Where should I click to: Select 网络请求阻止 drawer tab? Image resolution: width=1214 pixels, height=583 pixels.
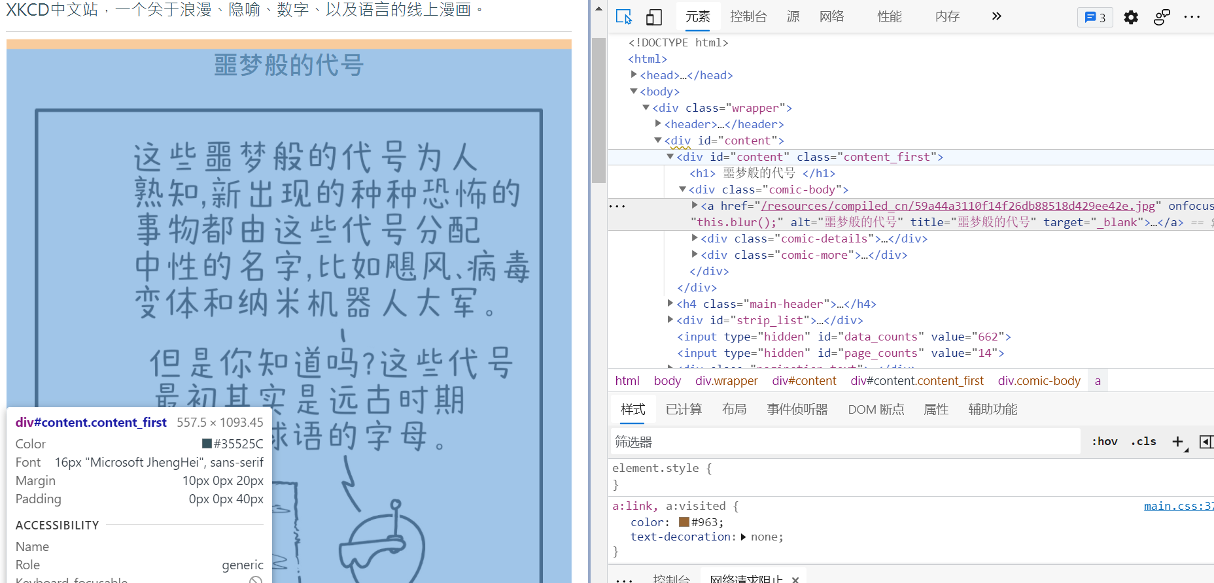click(x=746, y=579)
